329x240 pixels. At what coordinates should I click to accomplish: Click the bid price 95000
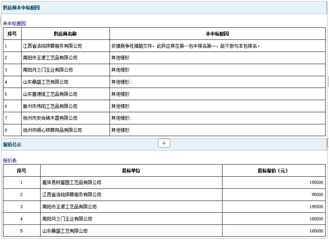[x=317, y=195]
